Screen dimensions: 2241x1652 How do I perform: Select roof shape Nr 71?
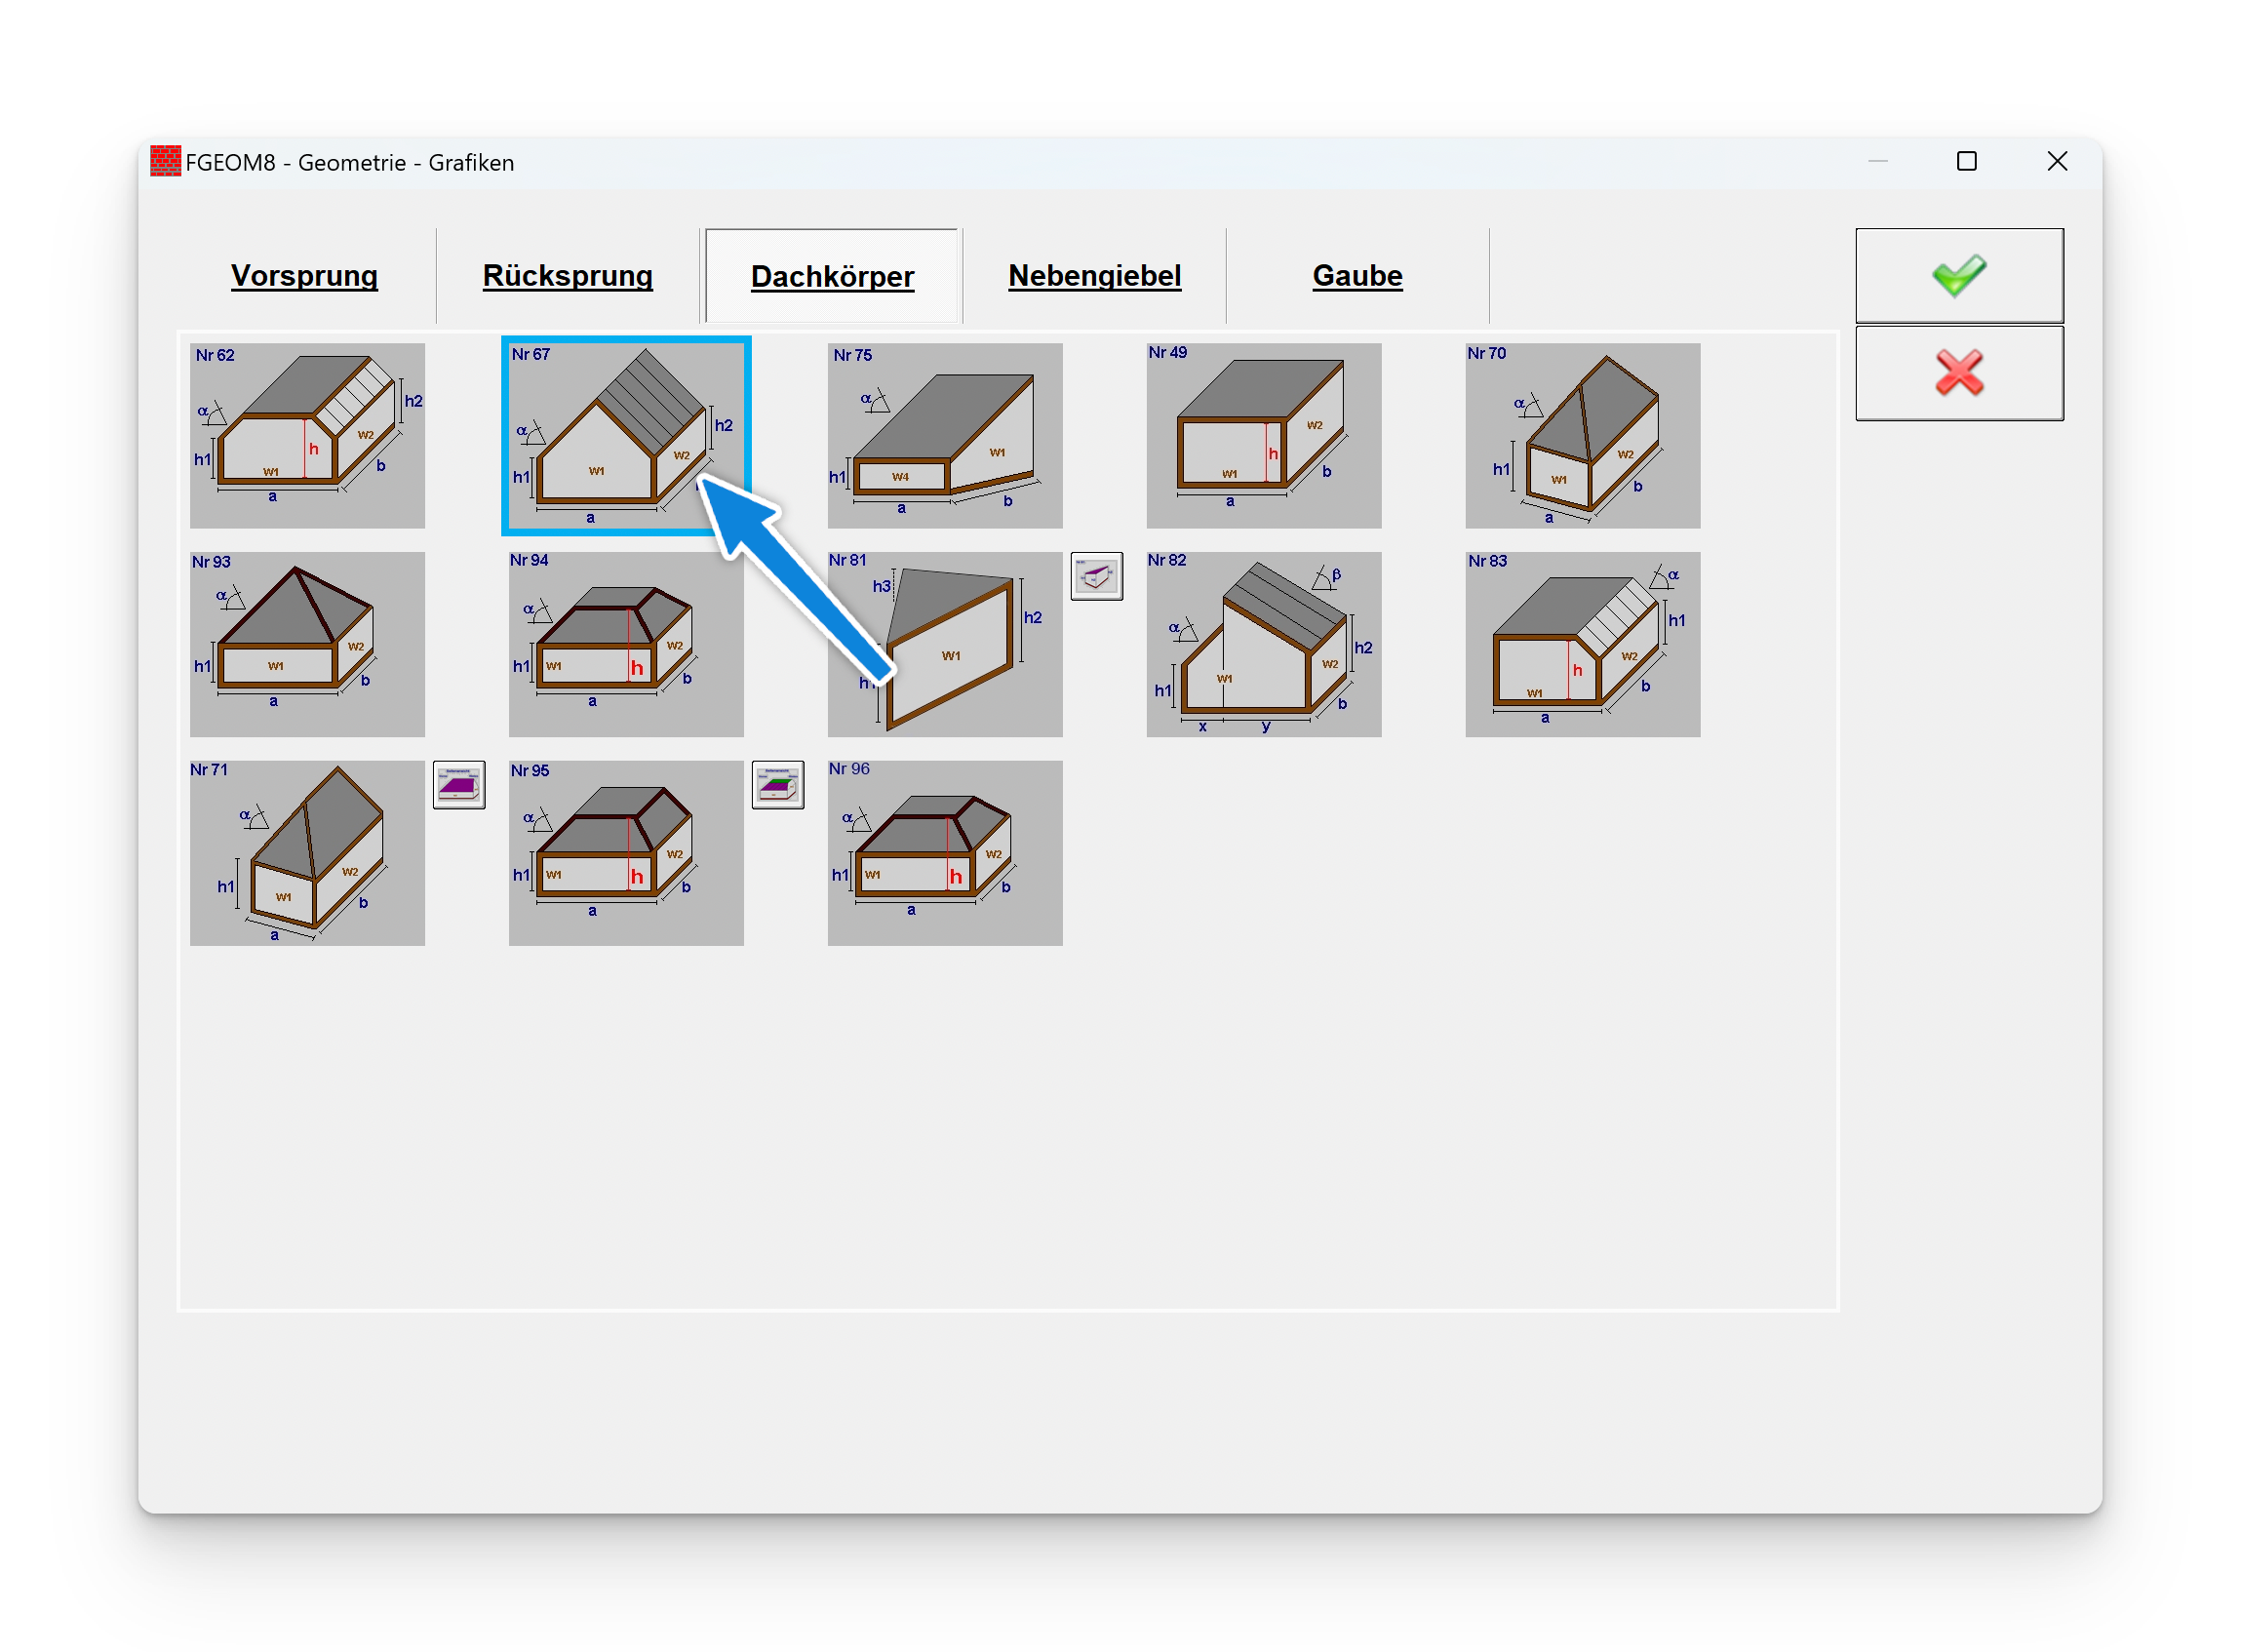307,853
